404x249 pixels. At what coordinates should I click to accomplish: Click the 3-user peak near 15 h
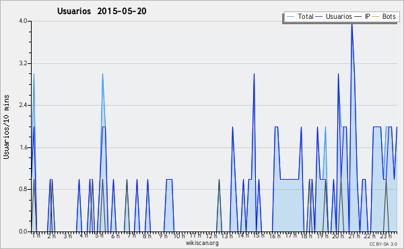254,74
